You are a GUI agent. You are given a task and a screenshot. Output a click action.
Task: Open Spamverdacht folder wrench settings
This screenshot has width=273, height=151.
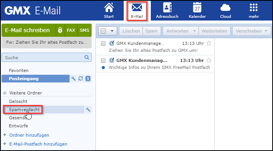(x=88, y=110)
